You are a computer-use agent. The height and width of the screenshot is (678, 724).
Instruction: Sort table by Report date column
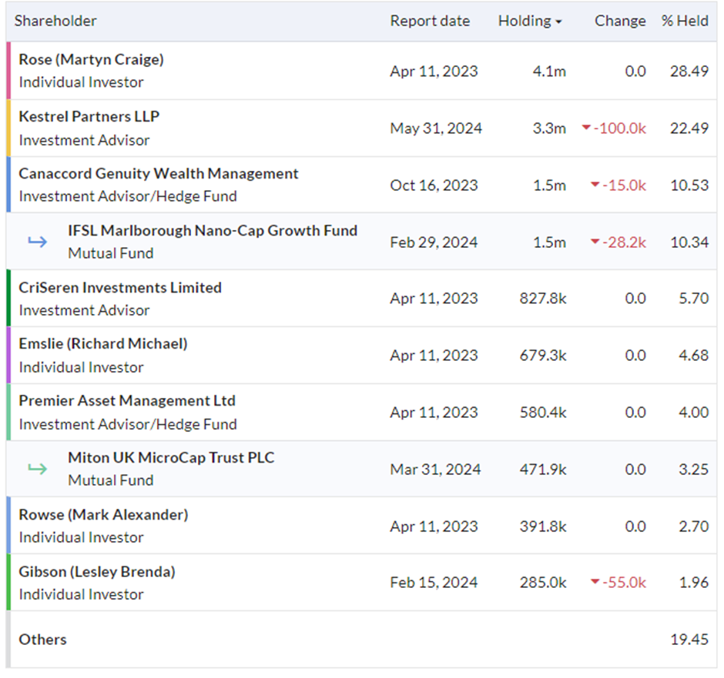tap(430, 21)
